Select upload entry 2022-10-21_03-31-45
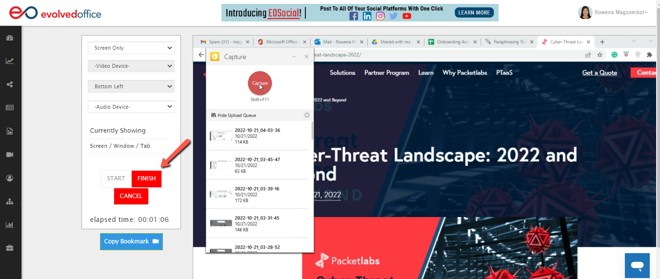The width and height of the screenshot is (660, 279). pyautogui.click(x=259, y=223)
